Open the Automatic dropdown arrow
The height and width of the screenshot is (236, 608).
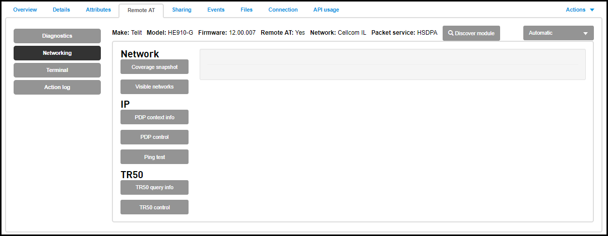pyautogui.click(x=585, y=34)
